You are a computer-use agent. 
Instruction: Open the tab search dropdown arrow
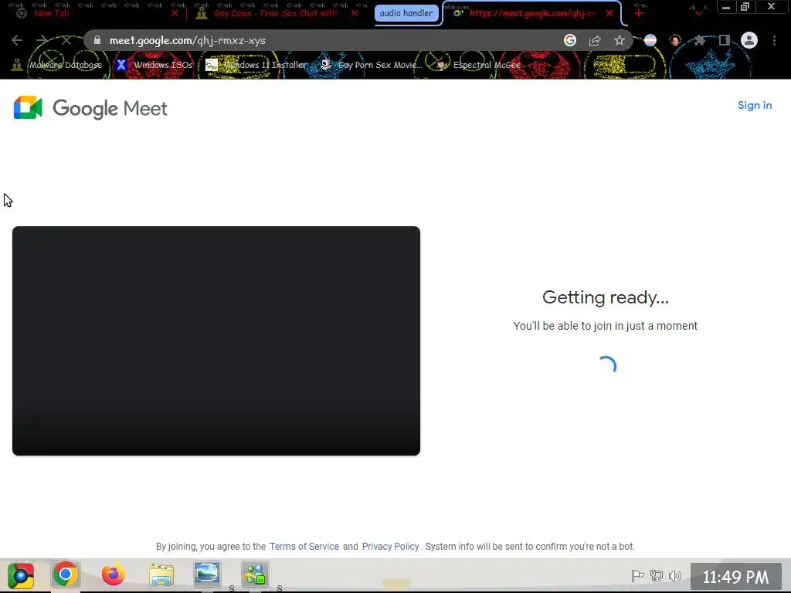(x=698, y=13)
